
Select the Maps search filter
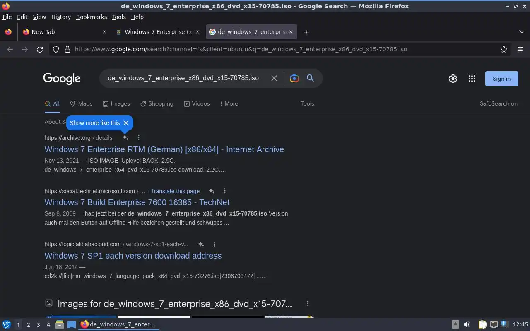pos(81,103)
